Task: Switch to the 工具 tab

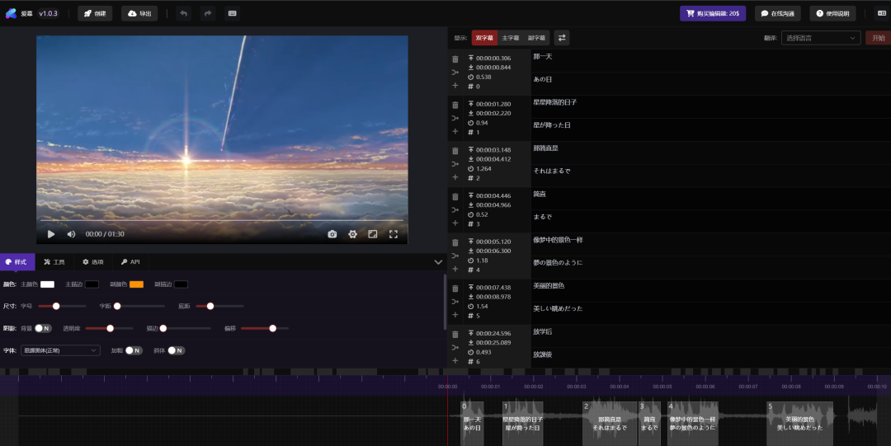Action: click(54, 262)
